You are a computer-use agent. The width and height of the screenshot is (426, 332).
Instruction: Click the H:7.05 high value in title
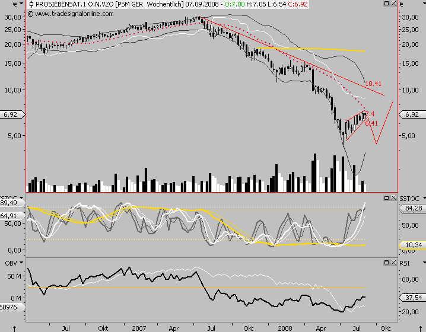pos(256,4)
